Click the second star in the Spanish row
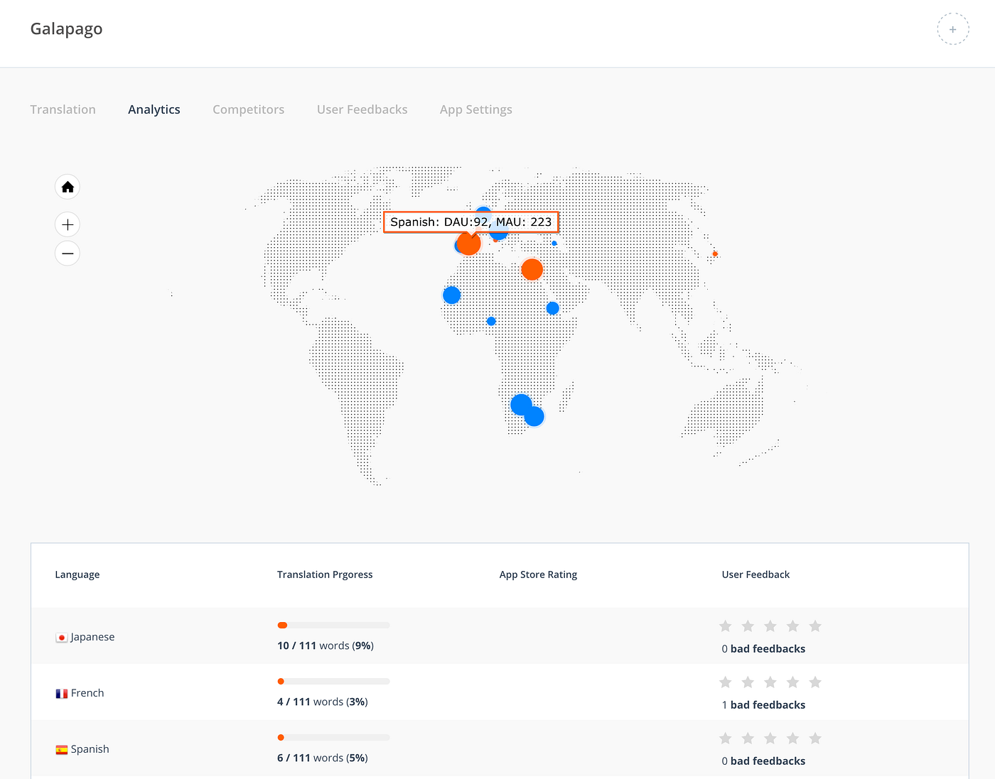 click(x=748, y=738)
